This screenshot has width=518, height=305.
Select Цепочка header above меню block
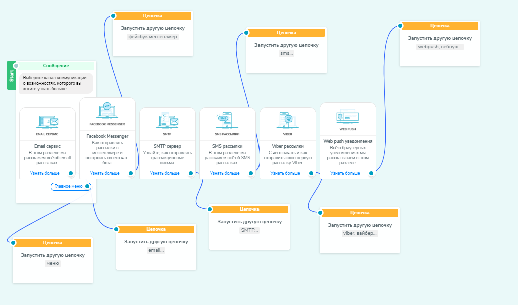coord(53,242)
